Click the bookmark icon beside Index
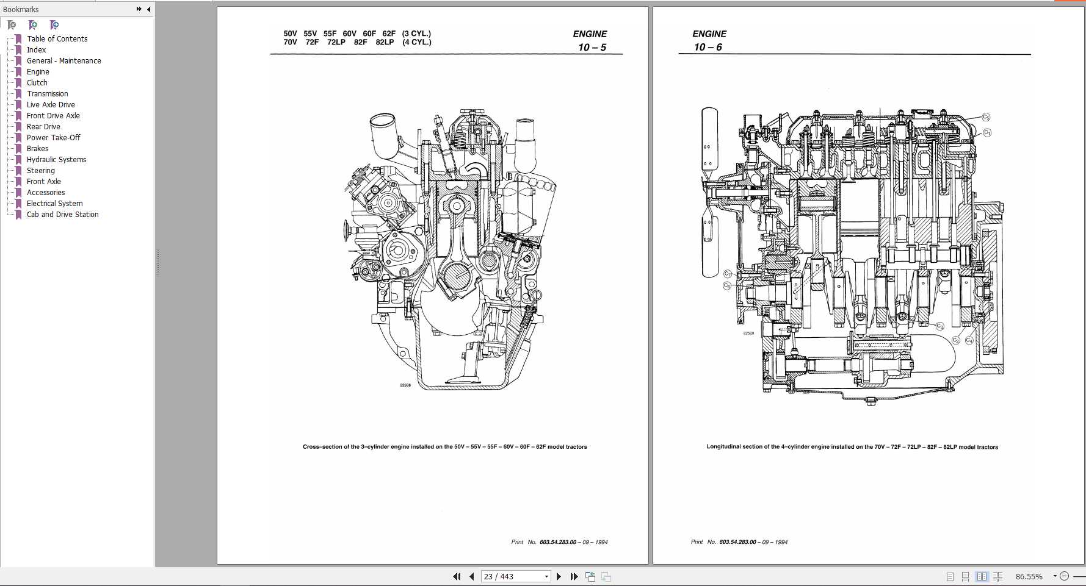This screenshot has width=1086, height=586. pos(18,50)
